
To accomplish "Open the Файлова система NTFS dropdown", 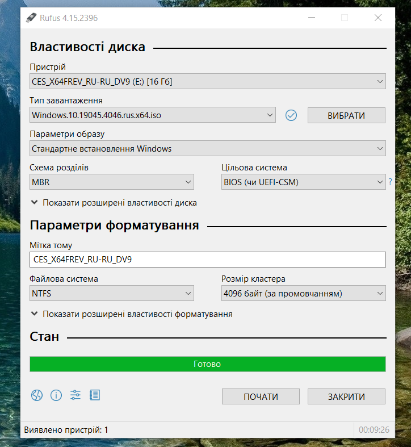I will (x=112, y=293).
